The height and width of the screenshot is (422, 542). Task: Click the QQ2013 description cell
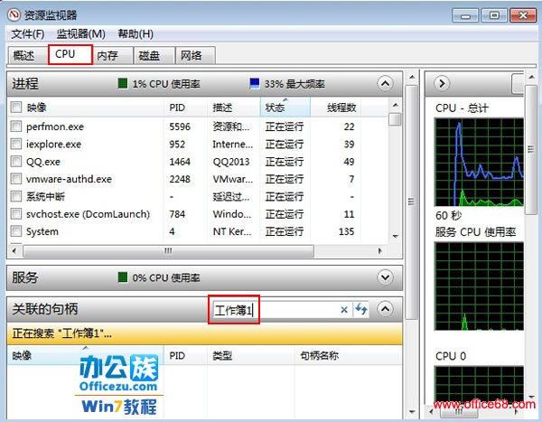(x=231, y=162)
